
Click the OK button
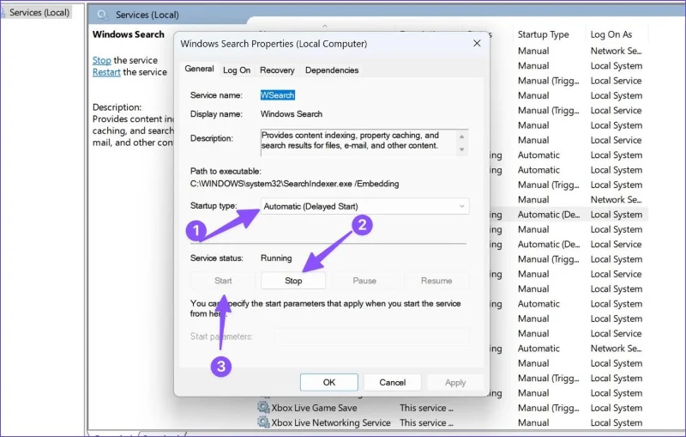click(329, 382)
